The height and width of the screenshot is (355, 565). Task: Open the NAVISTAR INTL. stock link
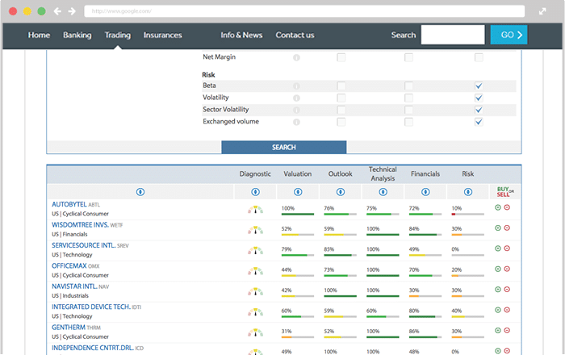coord(74,286)
